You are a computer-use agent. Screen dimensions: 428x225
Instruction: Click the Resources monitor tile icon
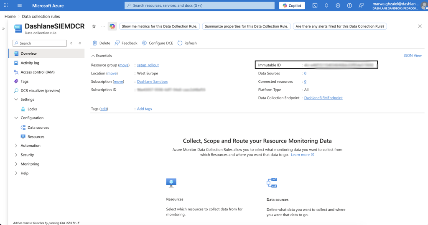coord(171,183)
